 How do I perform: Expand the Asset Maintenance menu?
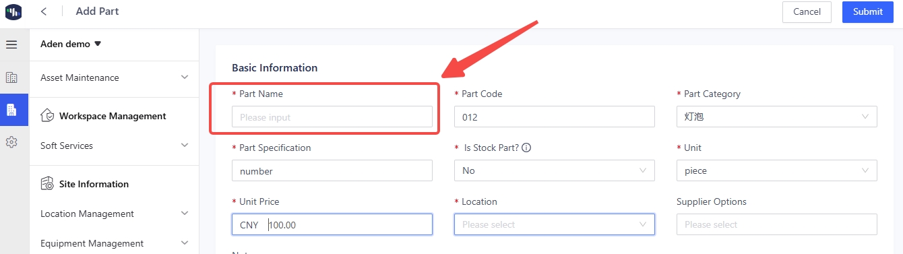(x=114, y=77)
